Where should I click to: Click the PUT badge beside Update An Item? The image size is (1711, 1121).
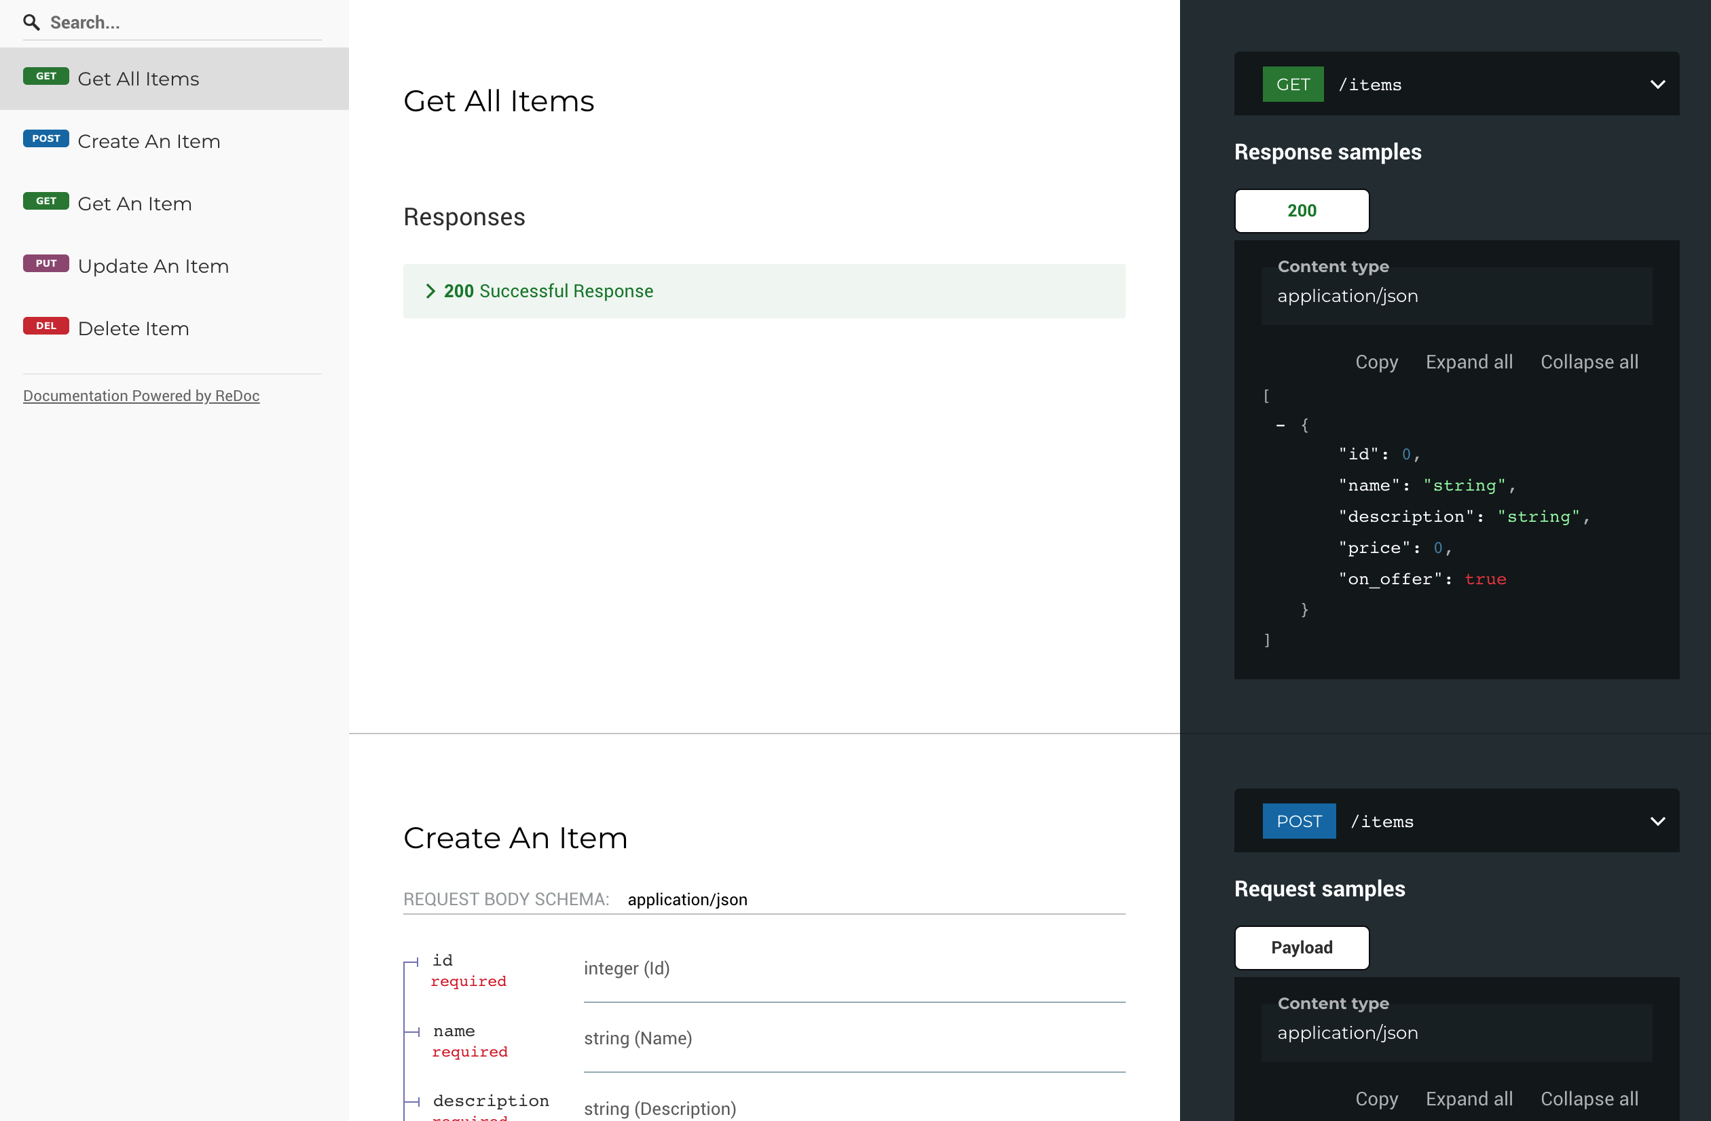tap(45, 263)
